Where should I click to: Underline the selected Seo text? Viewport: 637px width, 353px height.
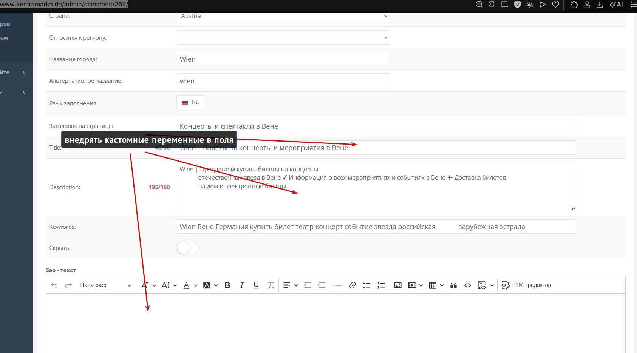[256, 285]
